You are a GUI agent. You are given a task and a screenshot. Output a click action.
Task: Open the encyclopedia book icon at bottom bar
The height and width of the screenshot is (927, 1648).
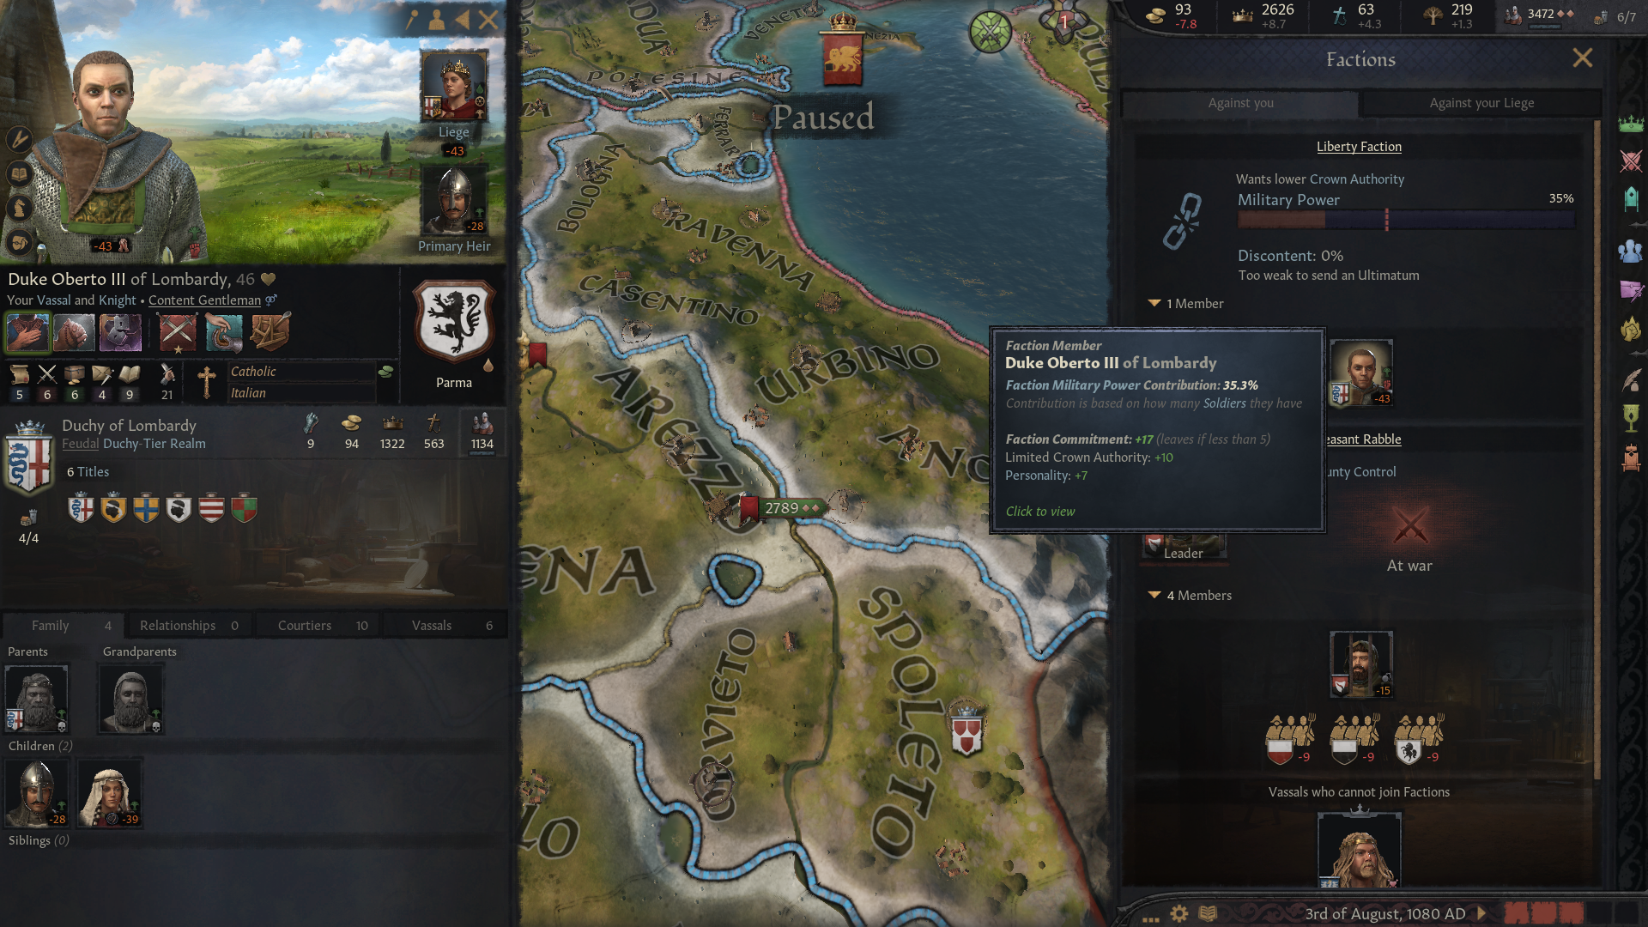[x=1208, y=913]
